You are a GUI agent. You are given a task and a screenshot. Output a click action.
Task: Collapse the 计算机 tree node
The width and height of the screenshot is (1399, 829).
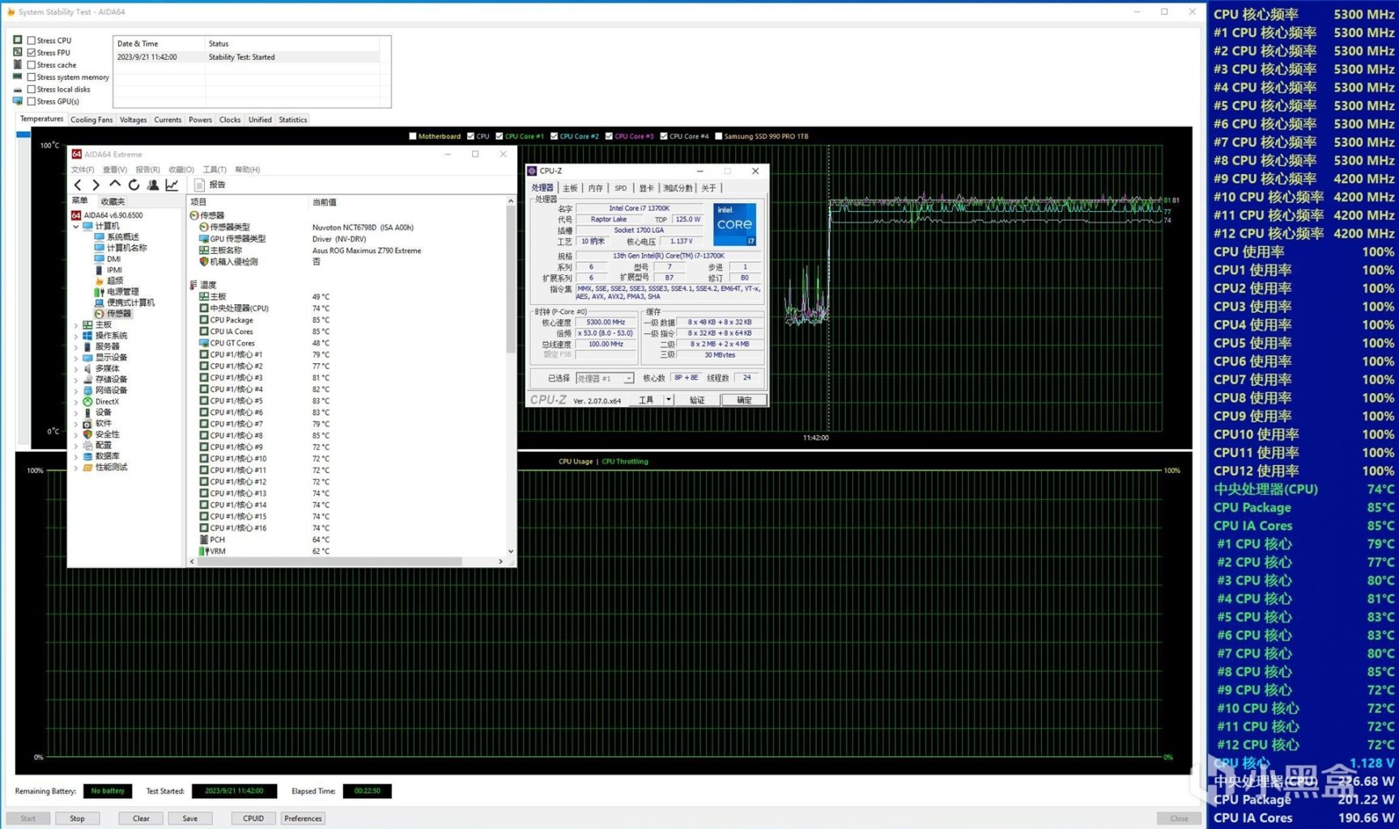click(x=77, y=226)
